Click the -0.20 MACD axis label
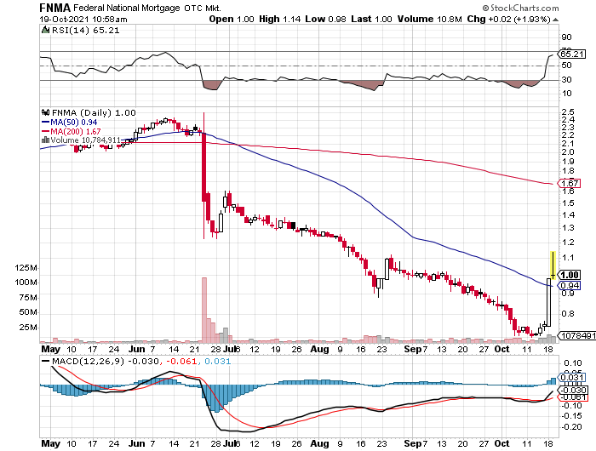596x451 pixels. pyautogui.click(x=571, y=427)
